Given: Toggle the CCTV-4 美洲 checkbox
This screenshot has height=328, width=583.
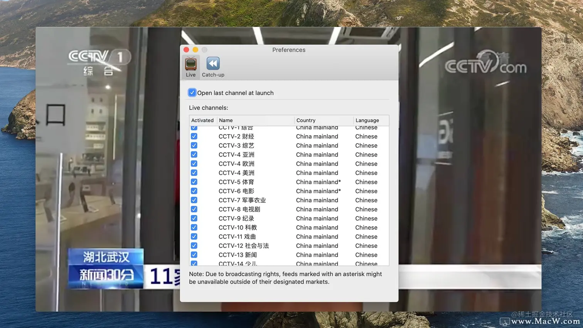Looking at the screenshot, I should coord(194,173).
